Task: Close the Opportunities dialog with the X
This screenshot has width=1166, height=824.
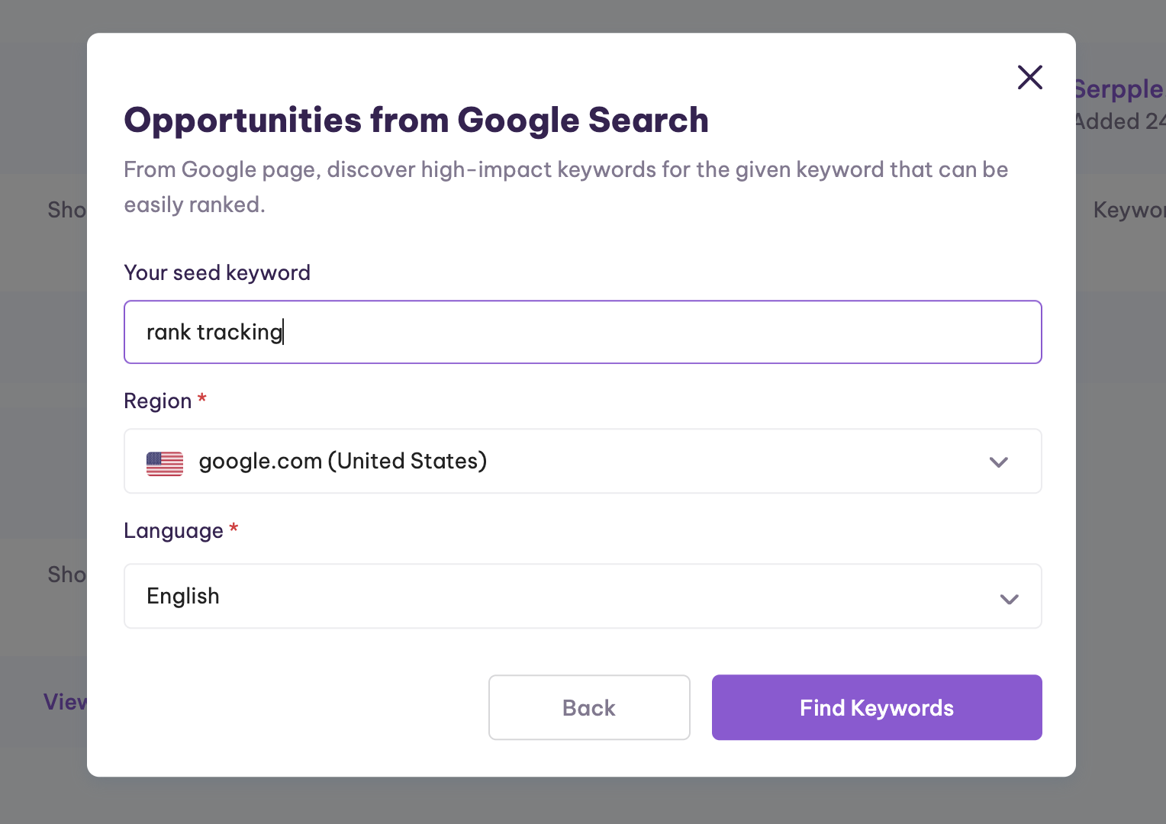Action: tap(1029, 77)
